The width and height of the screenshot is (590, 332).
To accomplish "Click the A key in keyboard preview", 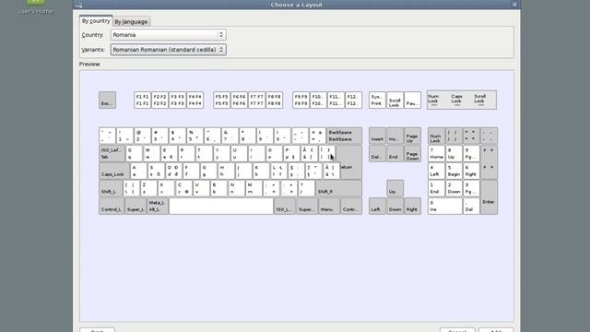I will coord(138,172).
